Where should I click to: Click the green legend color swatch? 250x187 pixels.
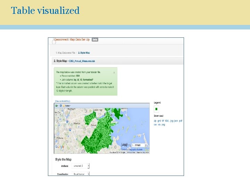pyautogui.click(x=156, y=109)
